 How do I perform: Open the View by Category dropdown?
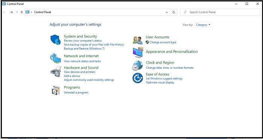(x=203, y=25)
